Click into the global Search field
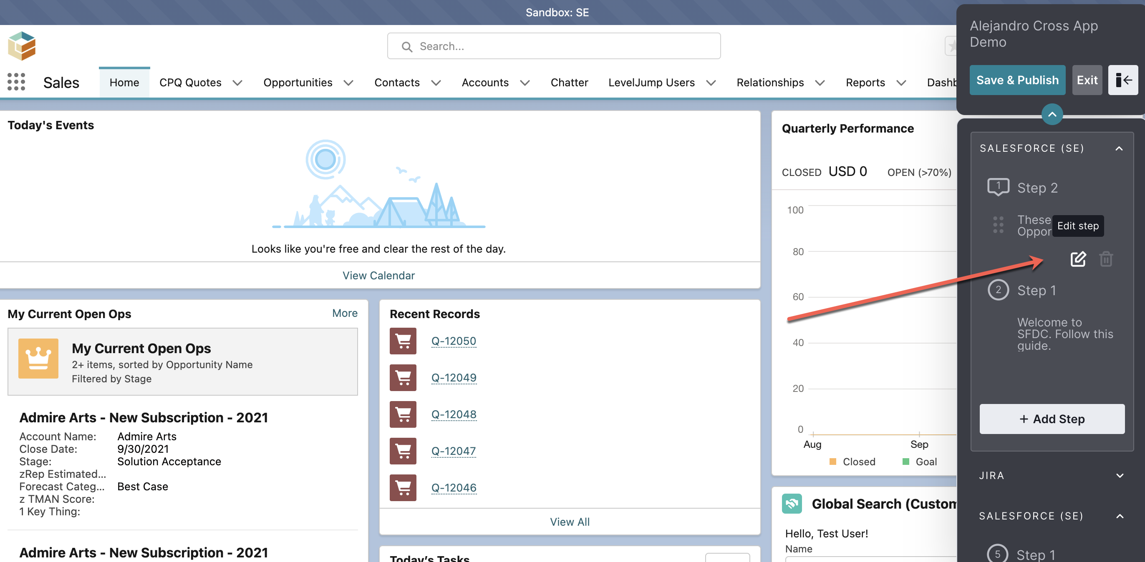 [x=553, y=46]
